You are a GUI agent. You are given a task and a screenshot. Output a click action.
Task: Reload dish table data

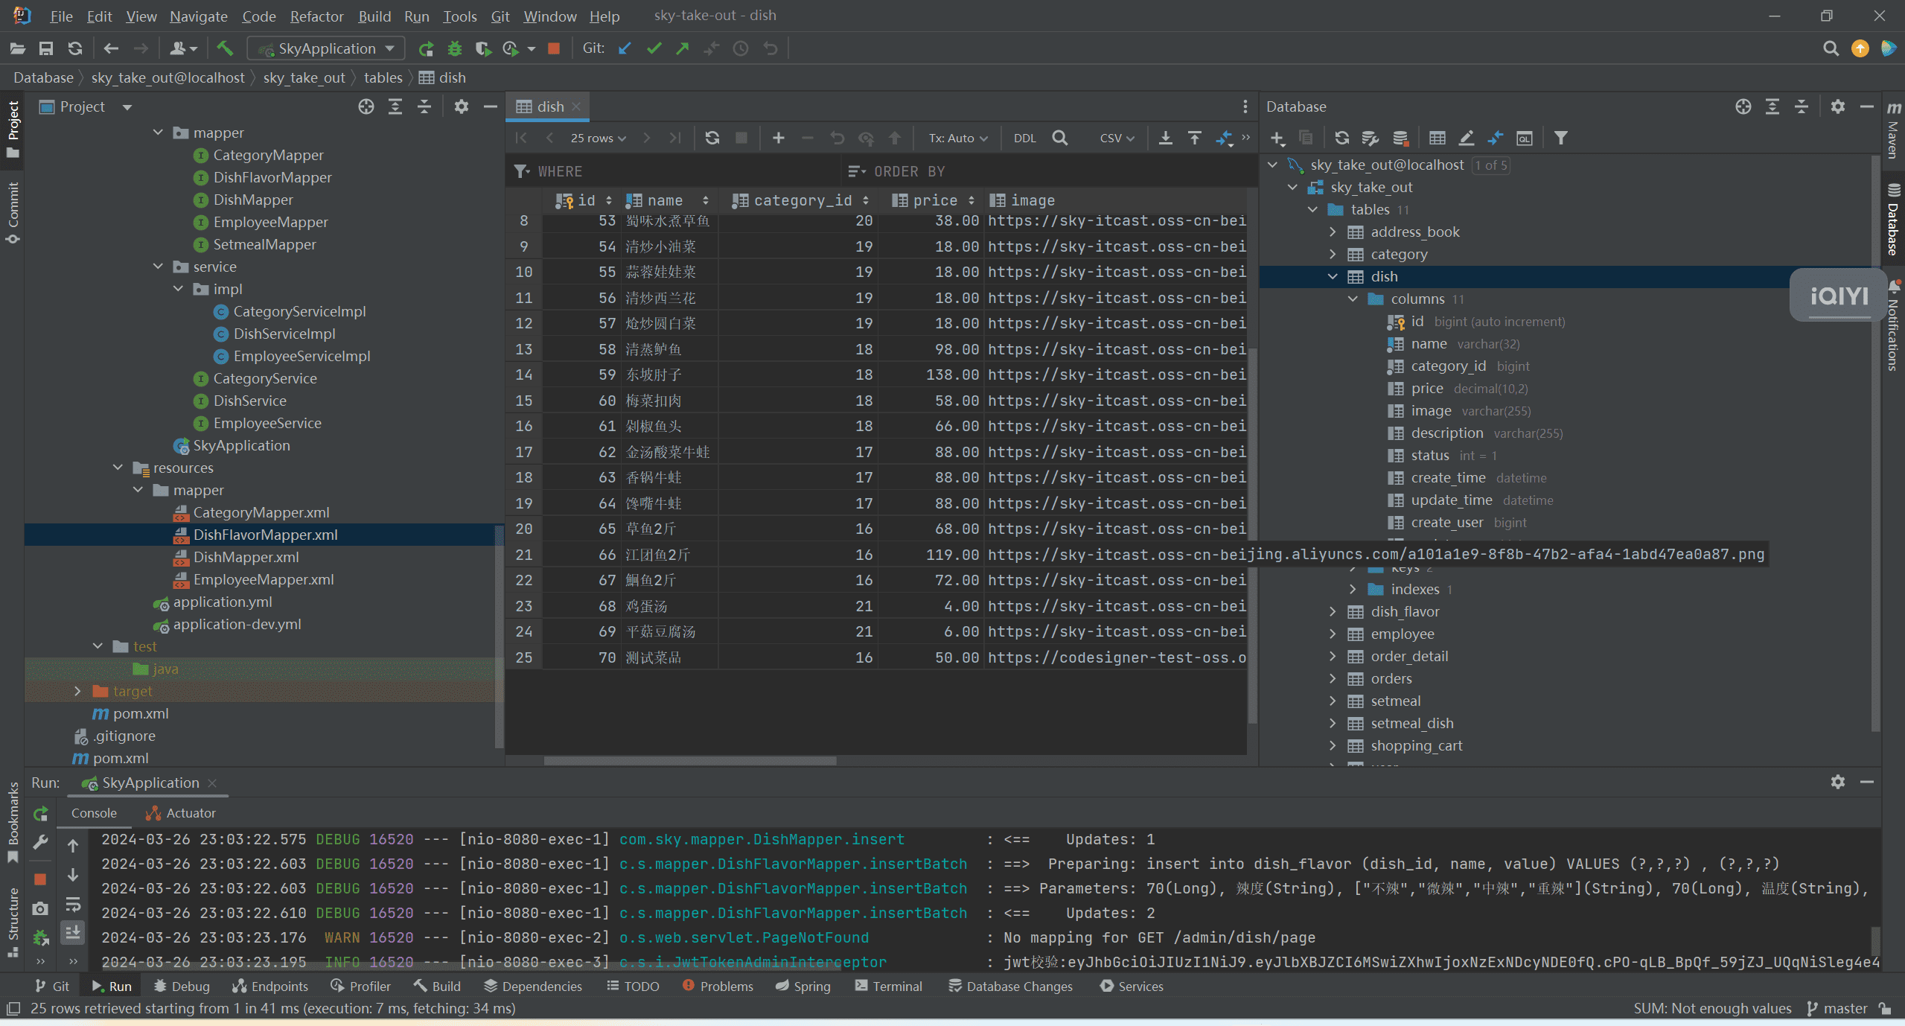pyautogui.click(x=712, y=138)
